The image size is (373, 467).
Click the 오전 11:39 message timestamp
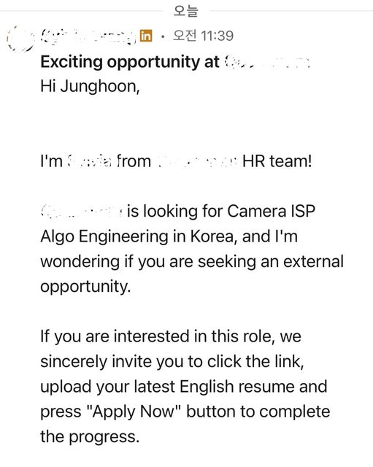[203, 36]
